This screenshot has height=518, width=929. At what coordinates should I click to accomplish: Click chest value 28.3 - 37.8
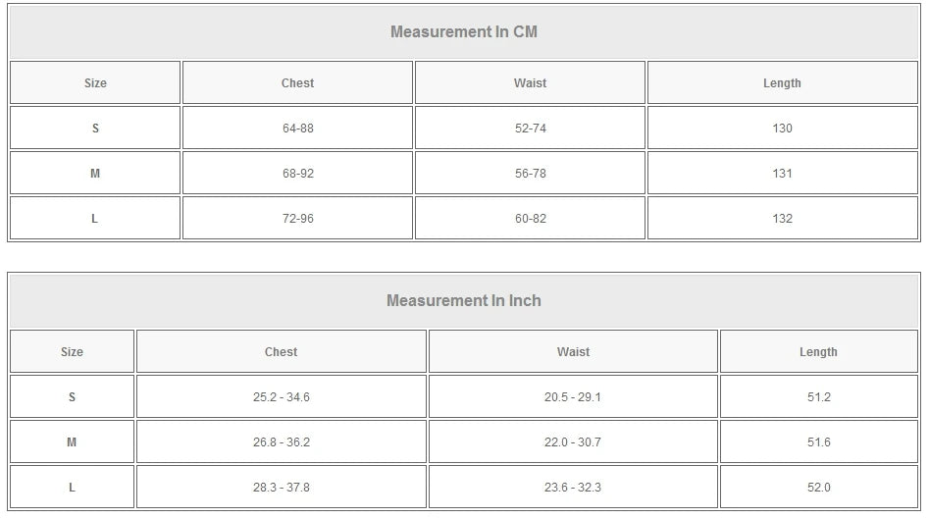click(281, 488)
